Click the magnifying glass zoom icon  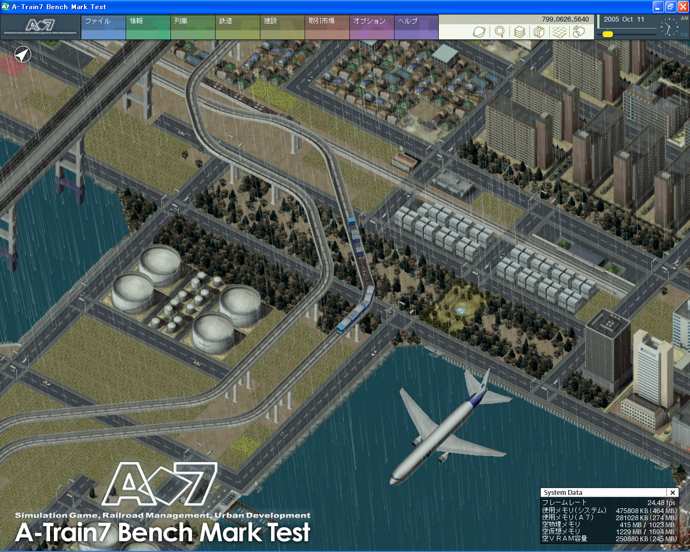tap(500, 32)
